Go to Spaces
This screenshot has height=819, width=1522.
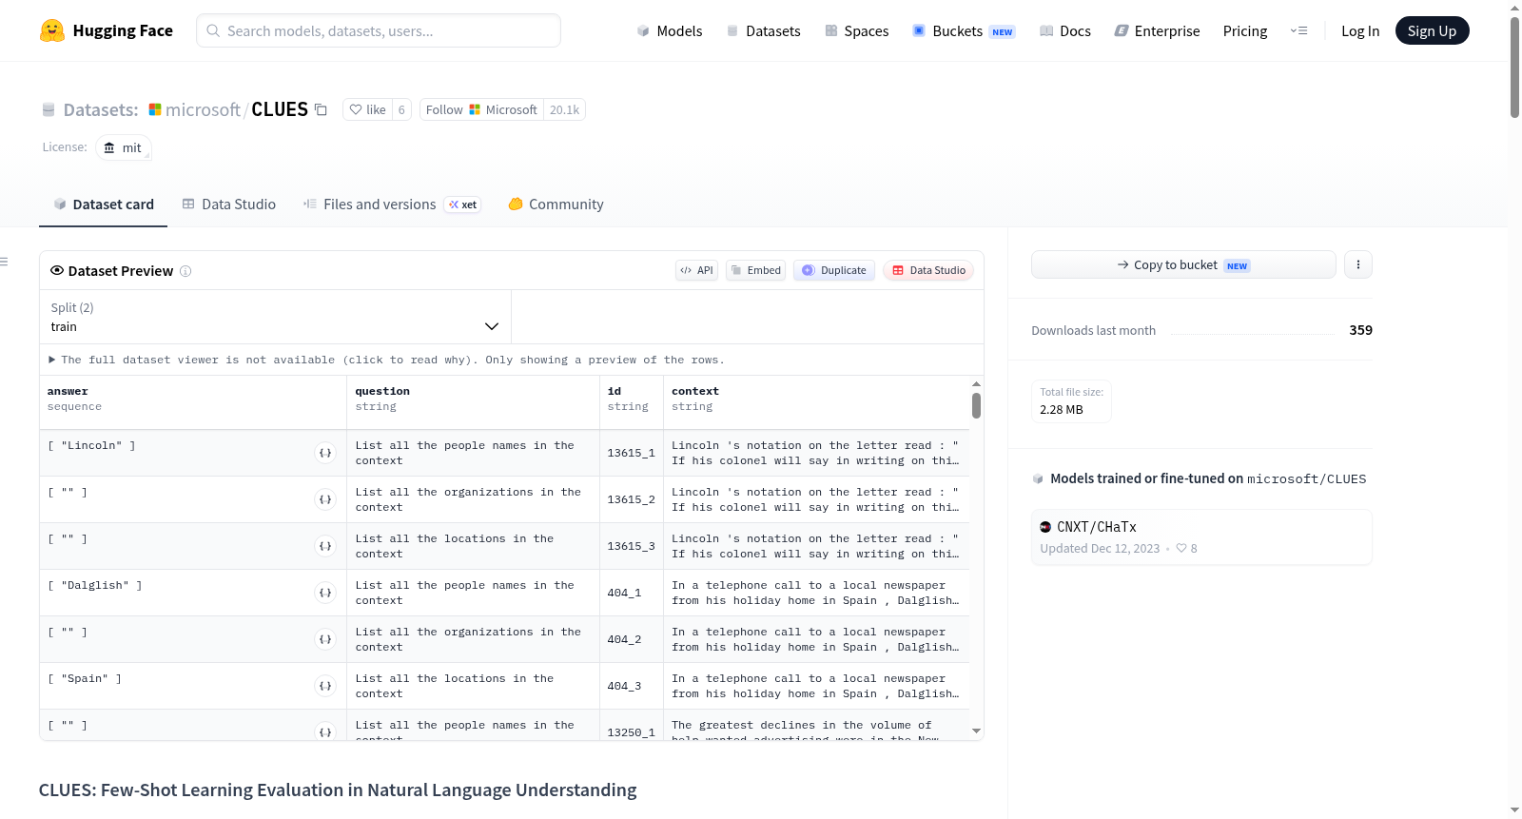[856, 30]
